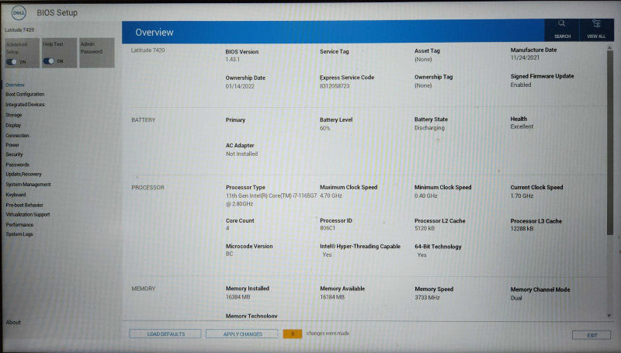Click Battery Level 60% value
The width and height of the screenshot is (621, 353).
tap(324, 128)
